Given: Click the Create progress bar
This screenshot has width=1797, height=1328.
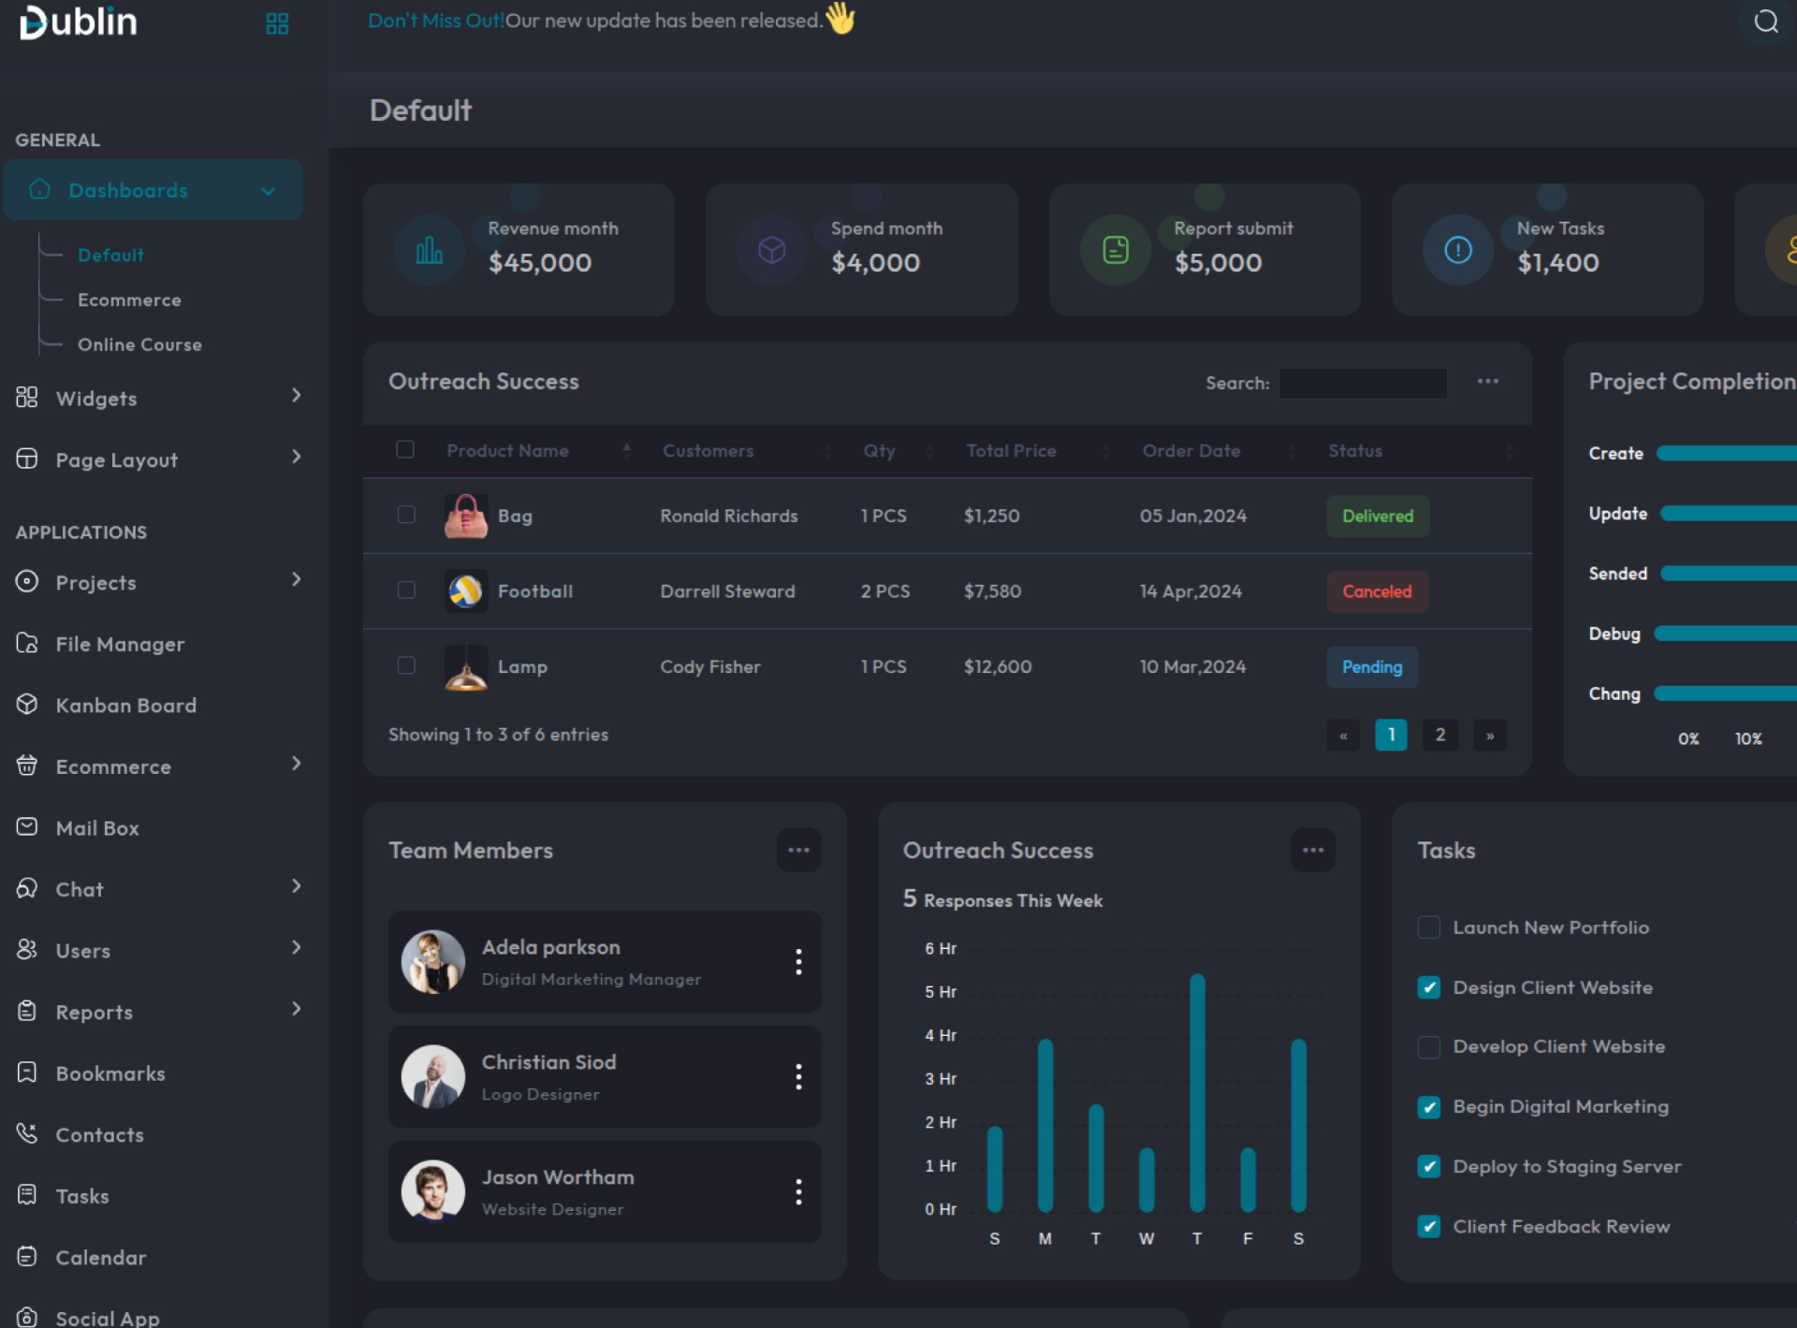Looking at the screenshot, I should click(1725, 454).
